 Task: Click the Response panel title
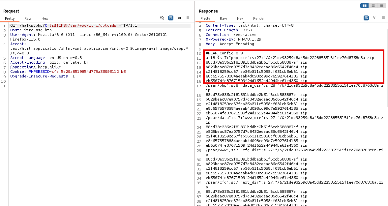(208, 11)
